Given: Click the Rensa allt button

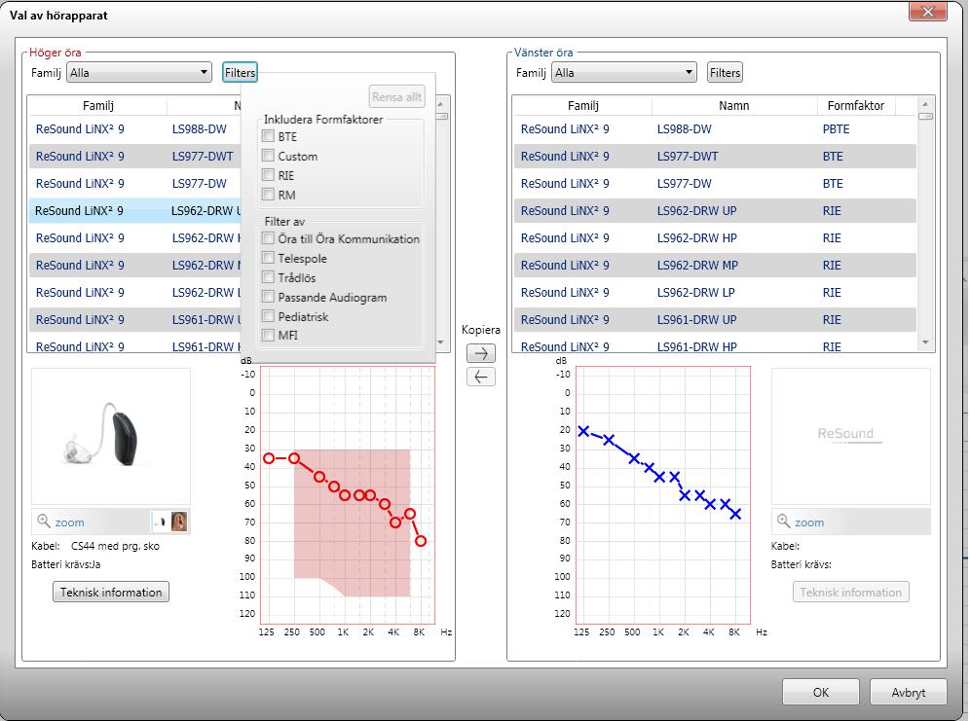Looking at the screenshot, I should pos(396,96).
